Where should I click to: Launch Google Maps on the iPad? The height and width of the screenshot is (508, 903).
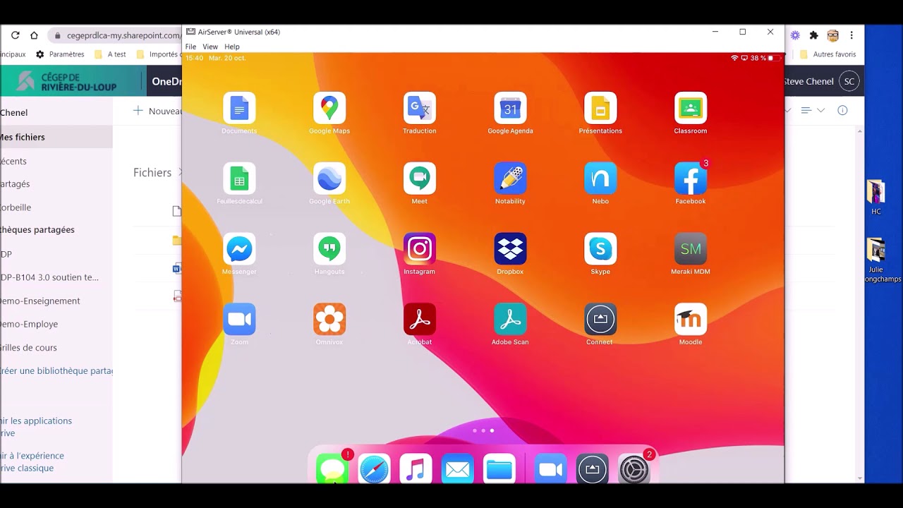click(329, 108)
